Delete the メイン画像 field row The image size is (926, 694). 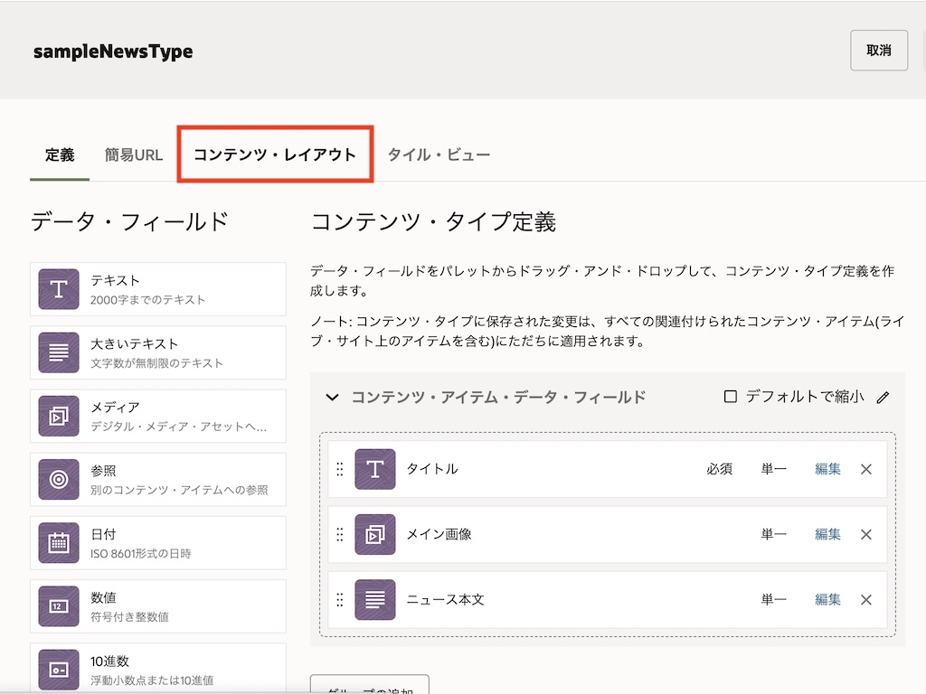(x=865, y=534)
